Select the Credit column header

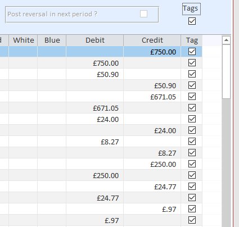tap(152, 40)
